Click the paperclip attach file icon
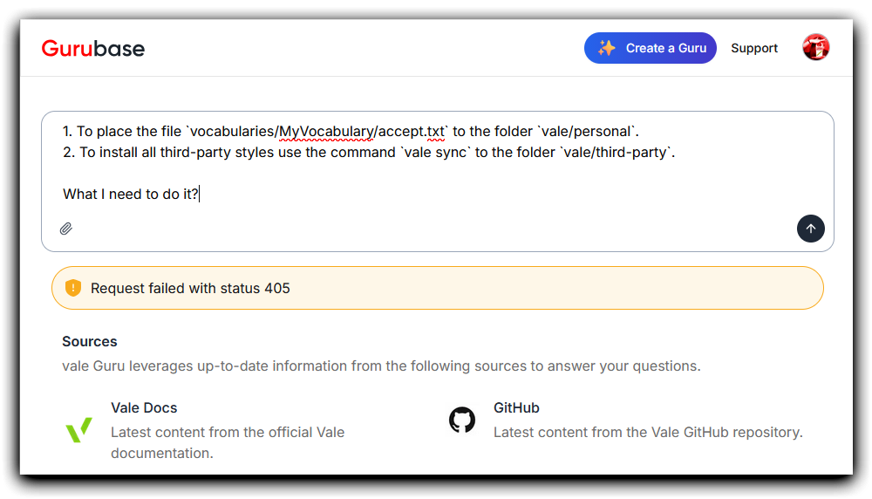 [66, 229]
